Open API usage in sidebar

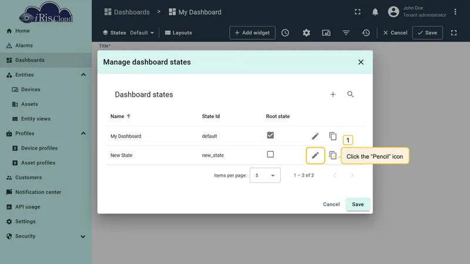click(x=46, y=207)
